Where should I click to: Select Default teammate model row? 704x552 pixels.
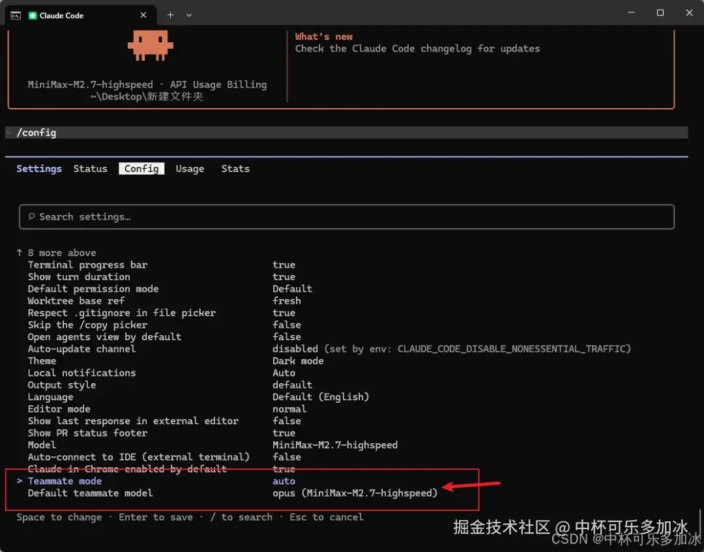[x=233, y=493]
